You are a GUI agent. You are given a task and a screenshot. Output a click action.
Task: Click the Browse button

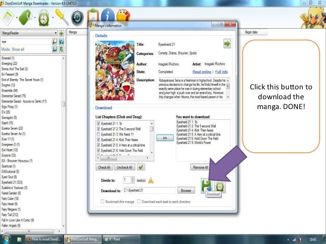(x=186, y=190)
